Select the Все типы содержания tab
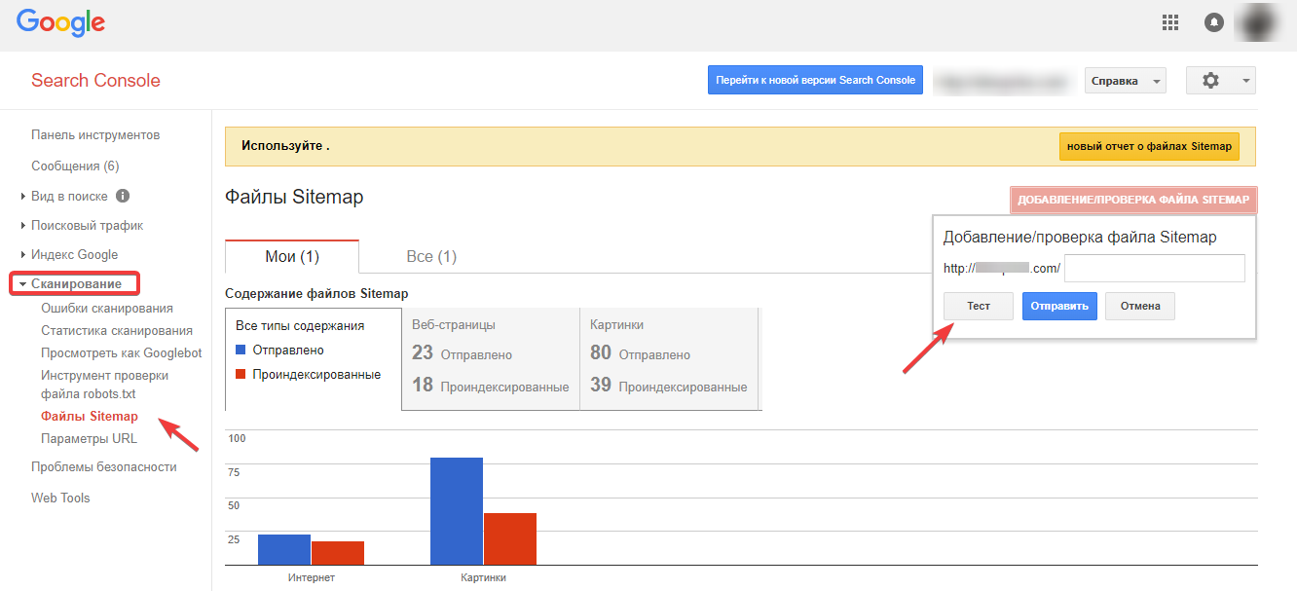Image resolution: width=1297 pixels, height=591 pixels. point(313,357)
